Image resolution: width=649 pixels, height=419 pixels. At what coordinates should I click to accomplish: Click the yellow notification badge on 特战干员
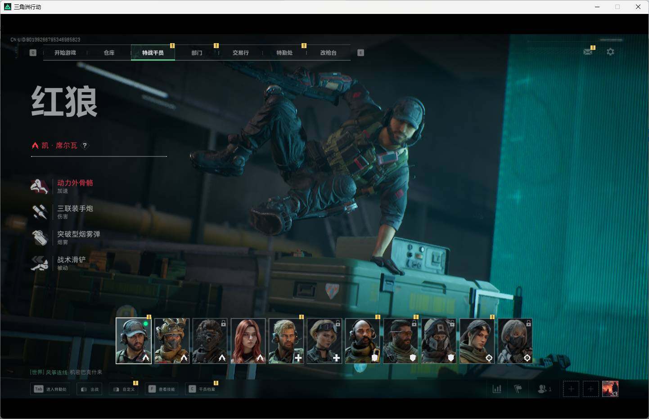[172, 45]
